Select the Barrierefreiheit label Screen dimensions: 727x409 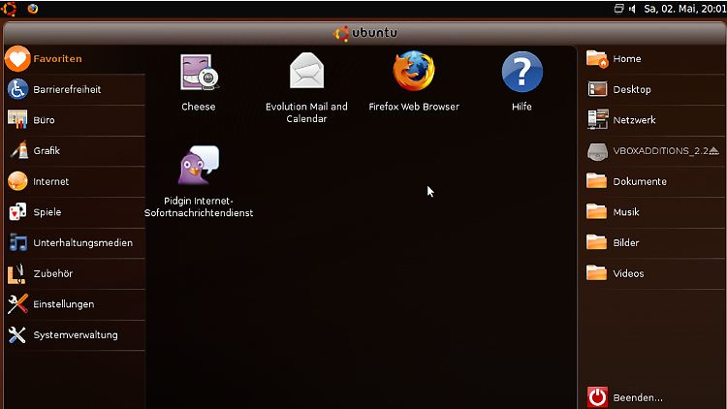(x=67, y=89)
